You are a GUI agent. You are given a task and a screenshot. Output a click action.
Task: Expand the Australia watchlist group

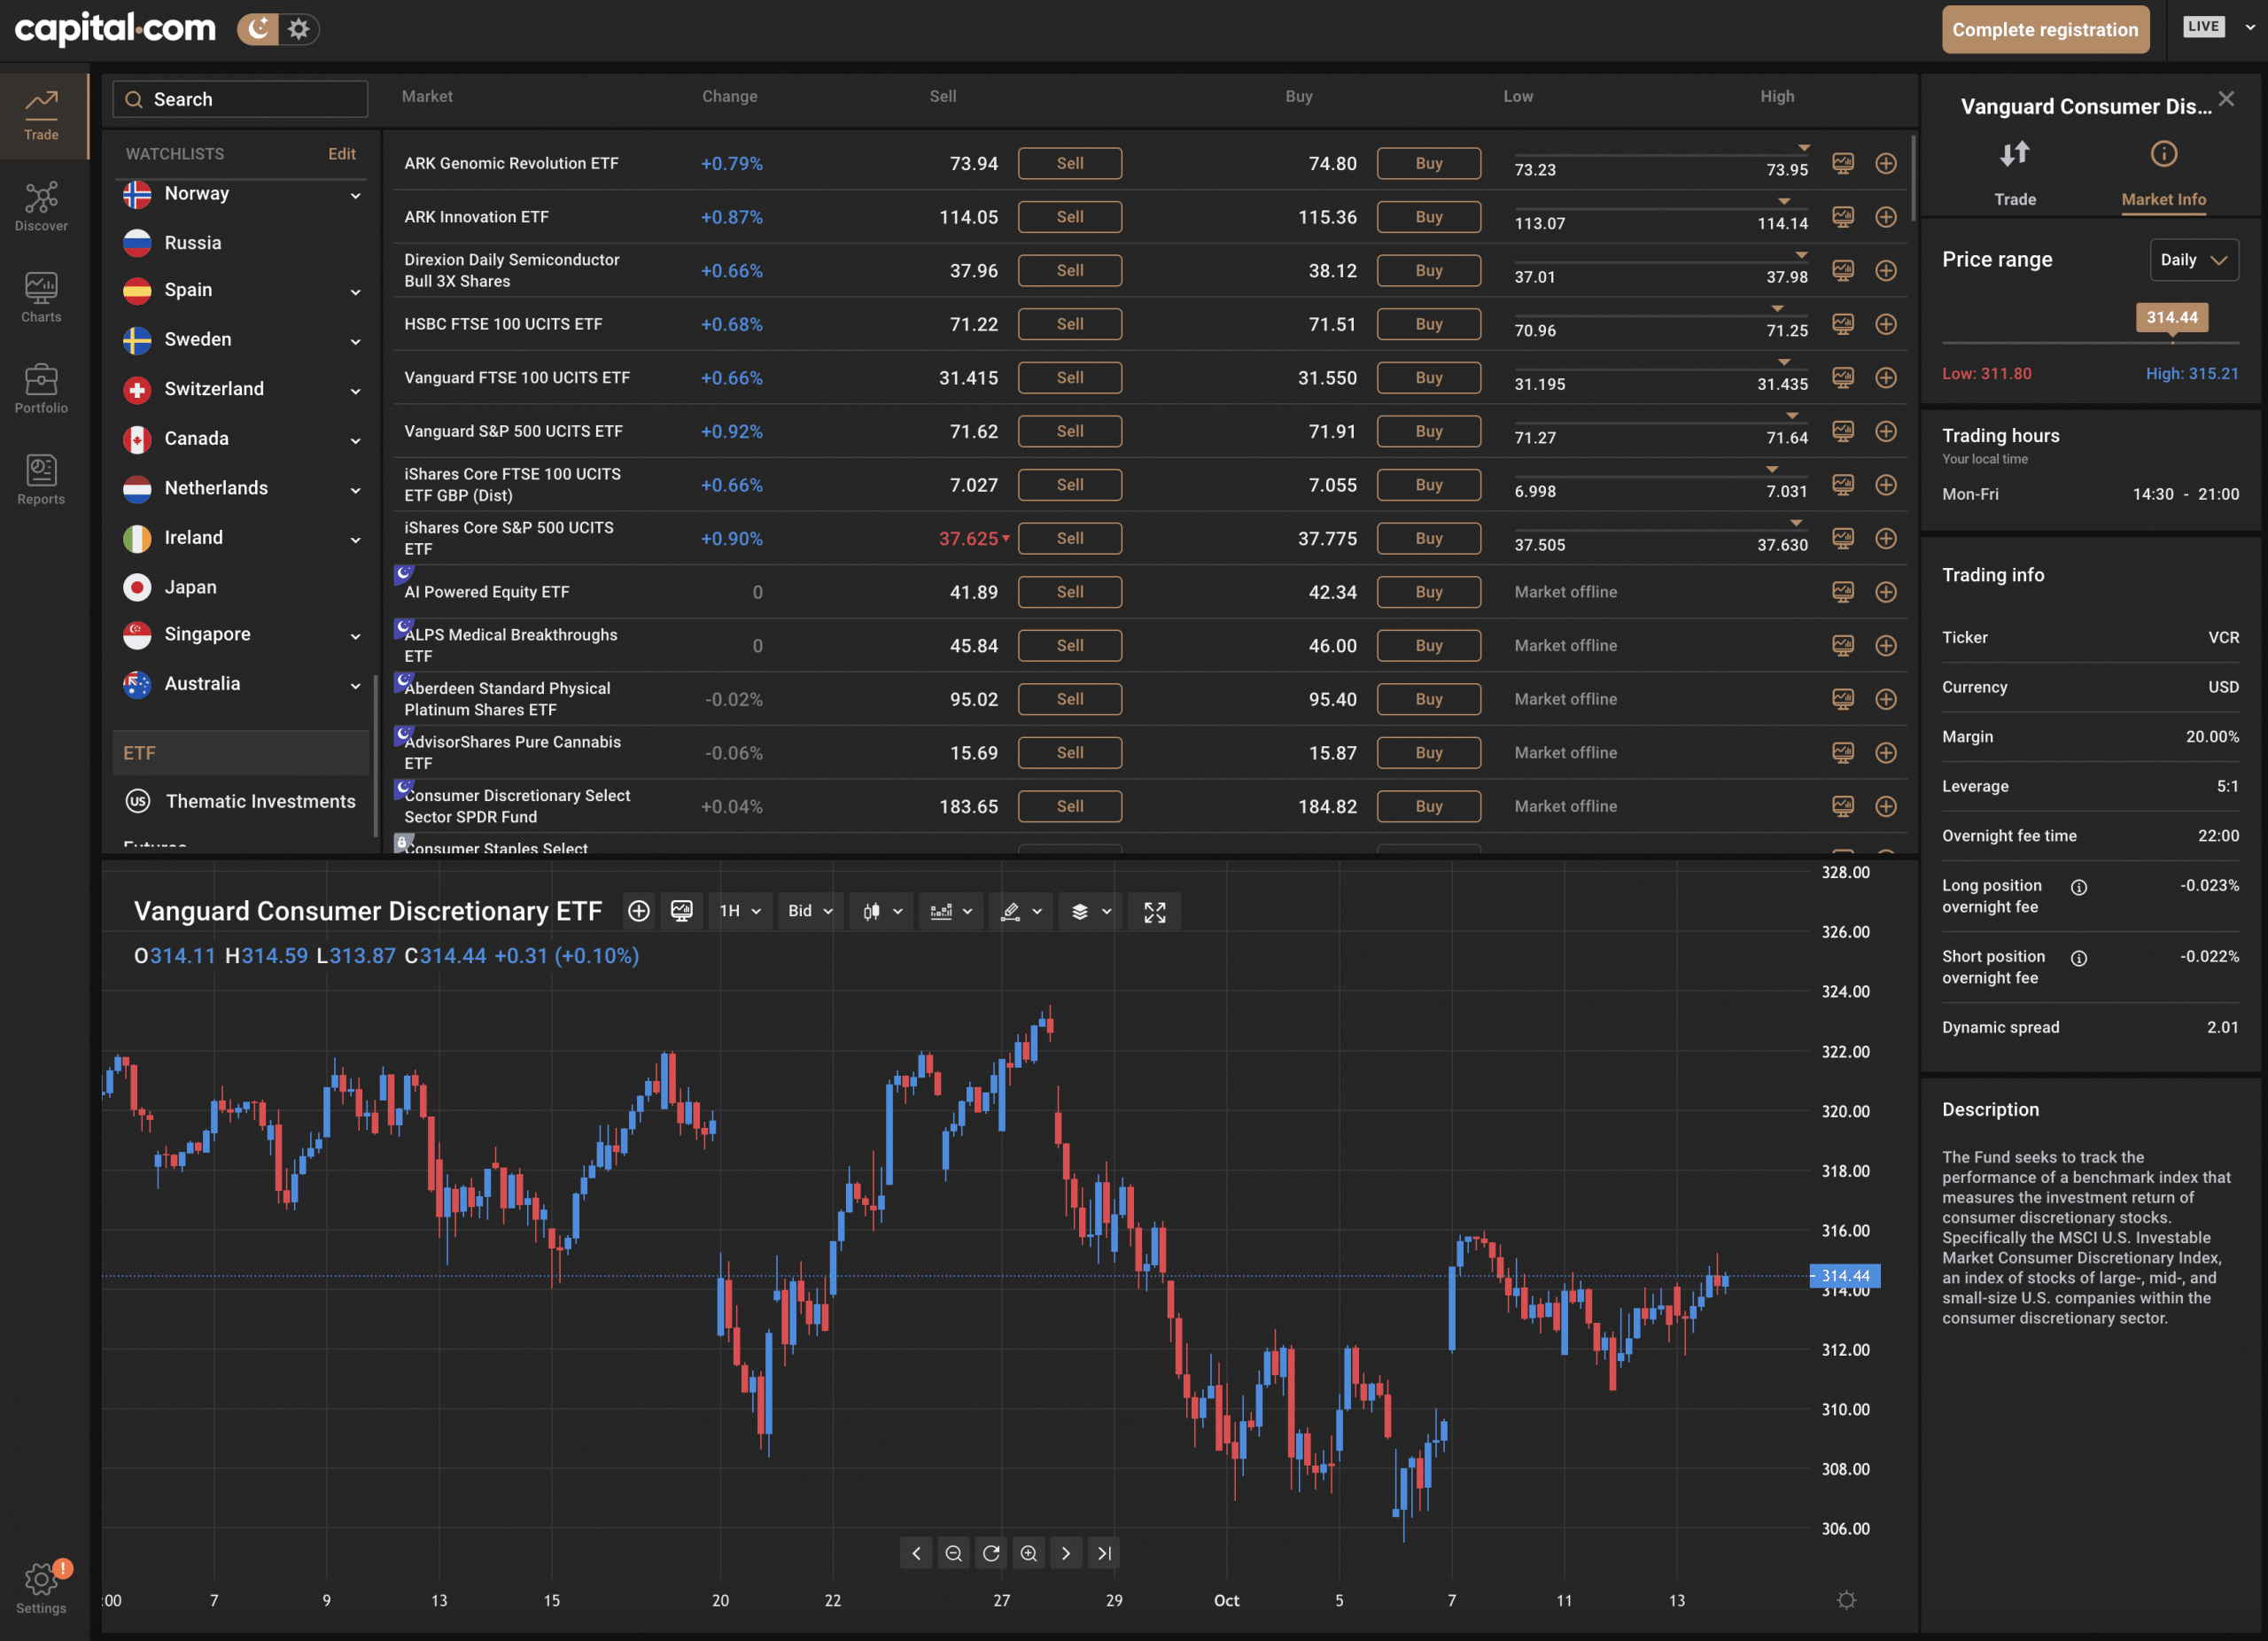pos(355,686)
